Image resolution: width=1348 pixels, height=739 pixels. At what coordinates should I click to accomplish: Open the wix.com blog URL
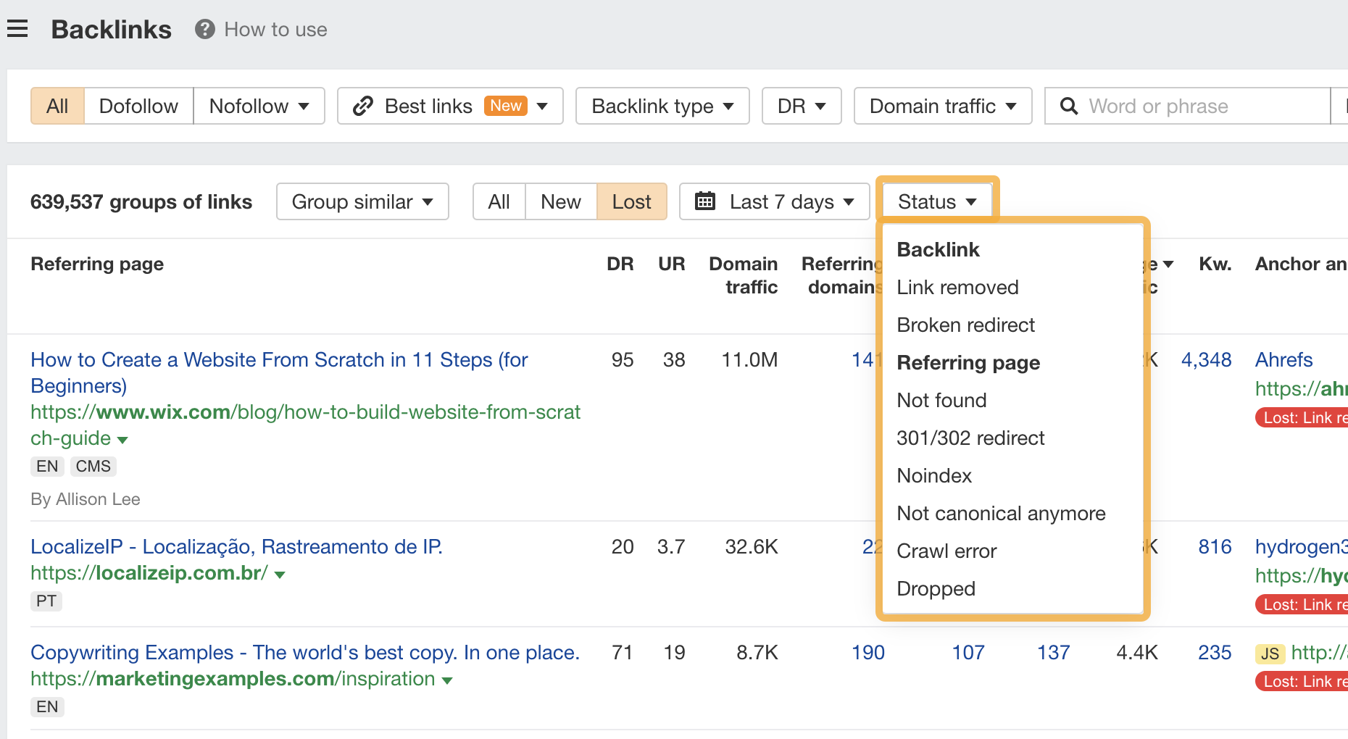point(305,425)
